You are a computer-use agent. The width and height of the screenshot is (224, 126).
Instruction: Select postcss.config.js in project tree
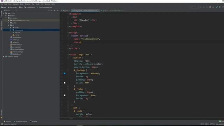point(16,52)
